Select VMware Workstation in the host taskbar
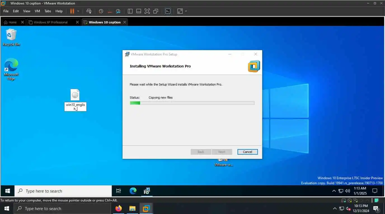This screenshot has width=385, height=214. tap(146, 208)
